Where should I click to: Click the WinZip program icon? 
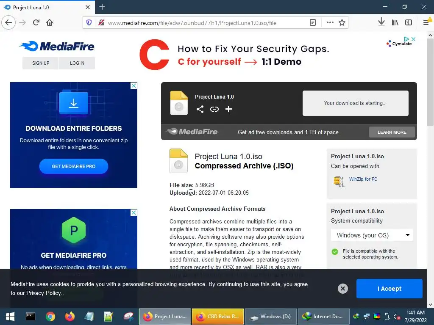tap(339, 181)
